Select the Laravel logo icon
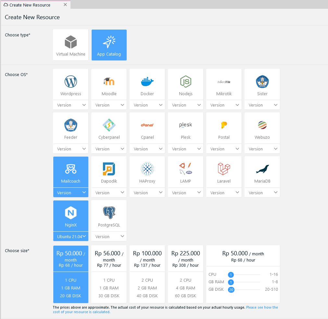 (224, 169)
